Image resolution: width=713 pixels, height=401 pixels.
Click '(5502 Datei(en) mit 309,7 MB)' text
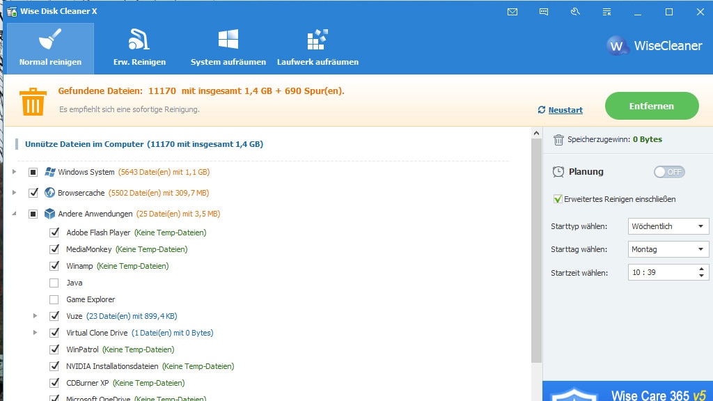click(x=159, y=193)
